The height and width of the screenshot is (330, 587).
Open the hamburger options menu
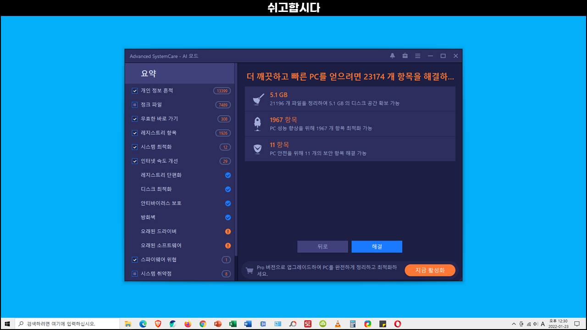point(418,56)
